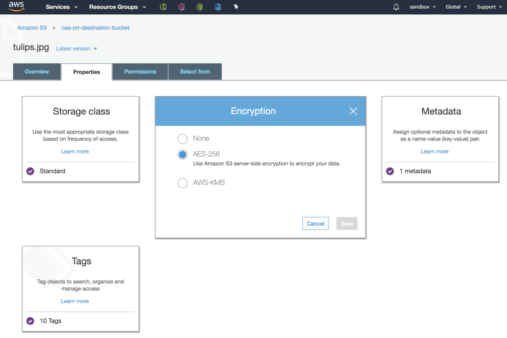Screen dimensions: 507x338
Task: Select the AES-256 encryption radio button
Action: (x=183, y=154)
